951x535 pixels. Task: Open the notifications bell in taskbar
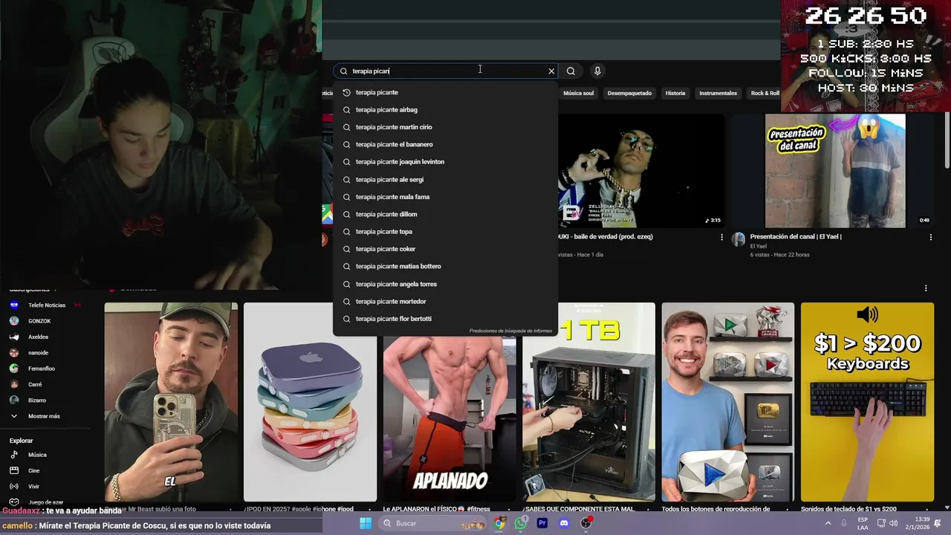[x=938, y=523]
